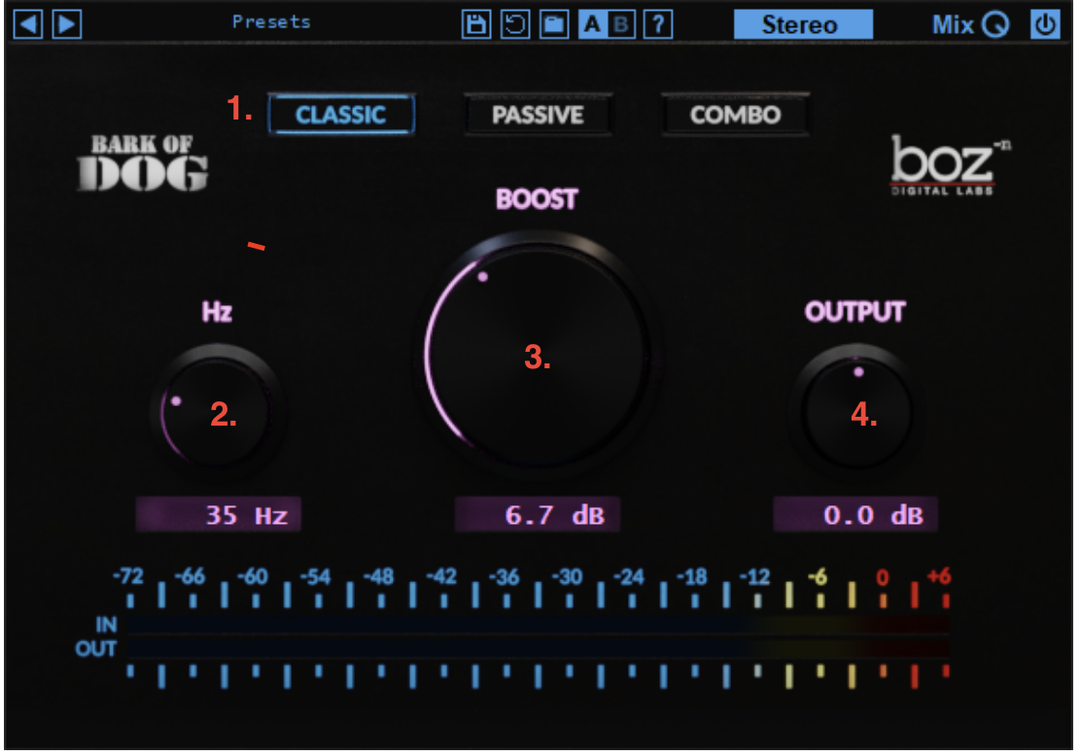Select COMBO mode
Viewport: 1081px width, 756px height.
click(735, 115)
